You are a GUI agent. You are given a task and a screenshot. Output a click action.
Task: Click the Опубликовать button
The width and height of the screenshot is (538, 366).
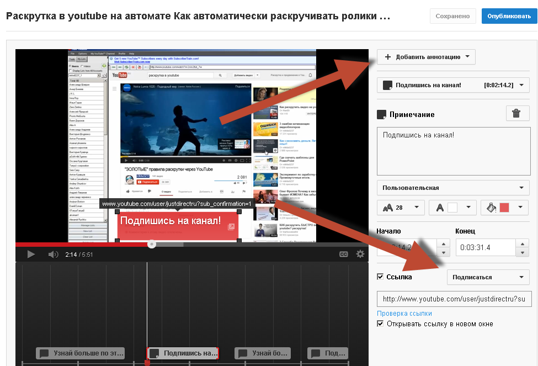509,16
